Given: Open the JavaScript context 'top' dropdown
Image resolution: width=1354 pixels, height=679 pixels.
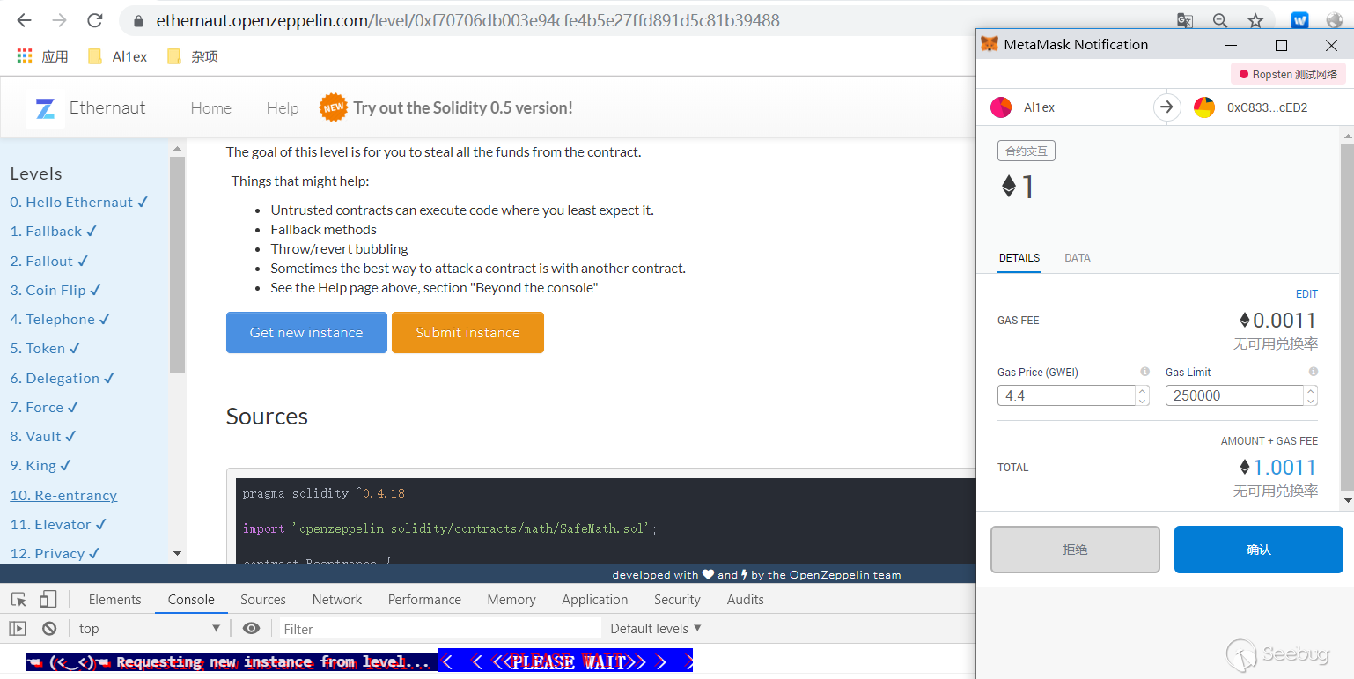Looking at the screenshot, I should [149, 629].
